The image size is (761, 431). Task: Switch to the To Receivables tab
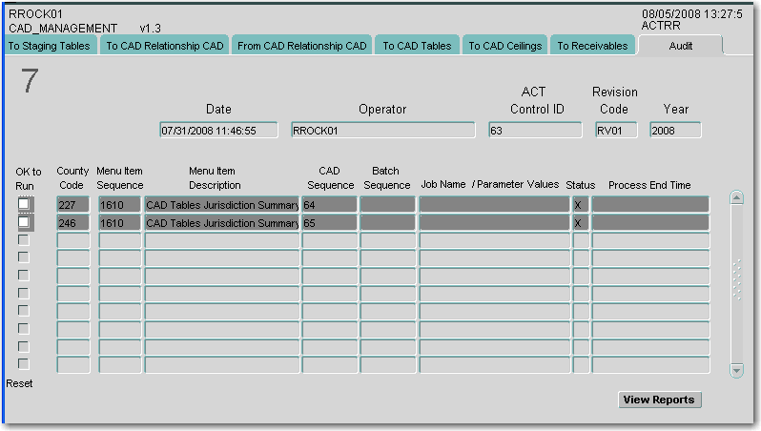tap(592, 46)
